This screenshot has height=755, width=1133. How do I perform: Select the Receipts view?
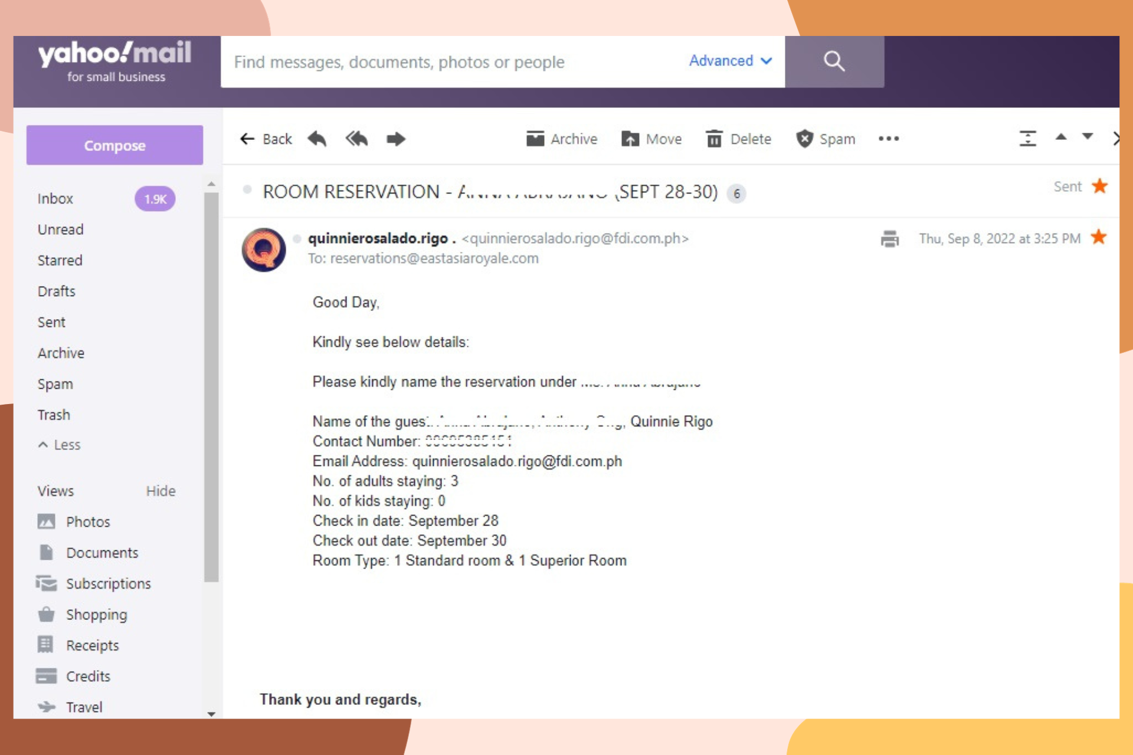pyautogui.click(x=92, y=645)
